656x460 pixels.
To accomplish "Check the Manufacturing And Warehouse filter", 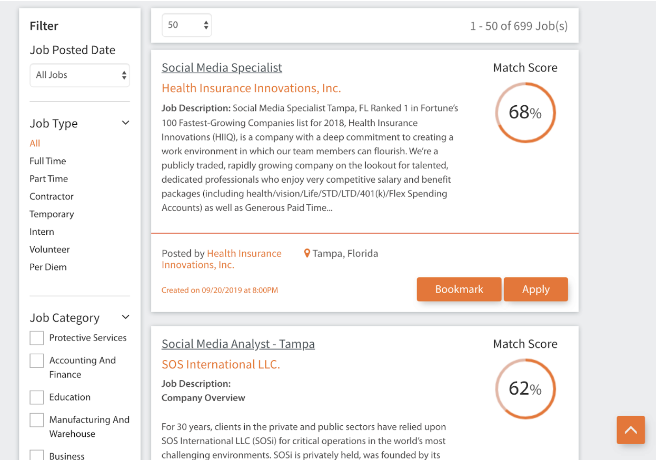I will coord(36,419).
